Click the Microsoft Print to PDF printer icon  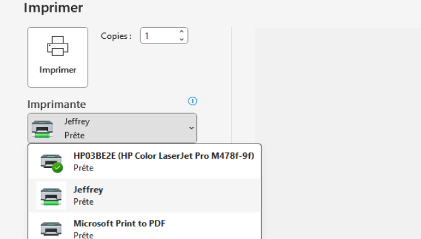pyautogui.click(x=51, y=228)
